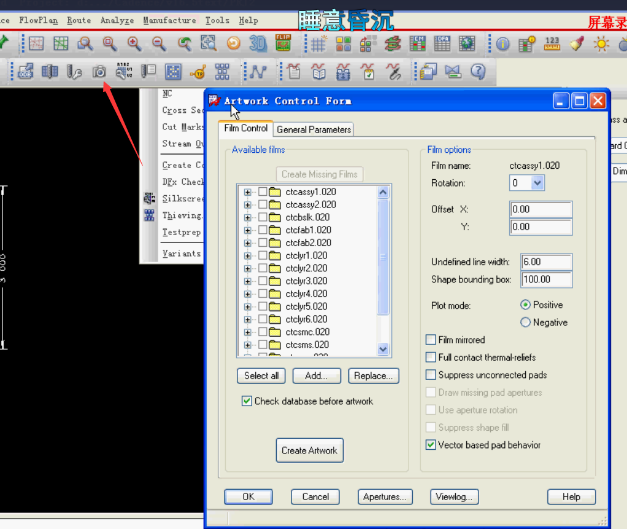Click the Zoom Fit icon
The width and height of the screenshot is (627, 529).
209,43
